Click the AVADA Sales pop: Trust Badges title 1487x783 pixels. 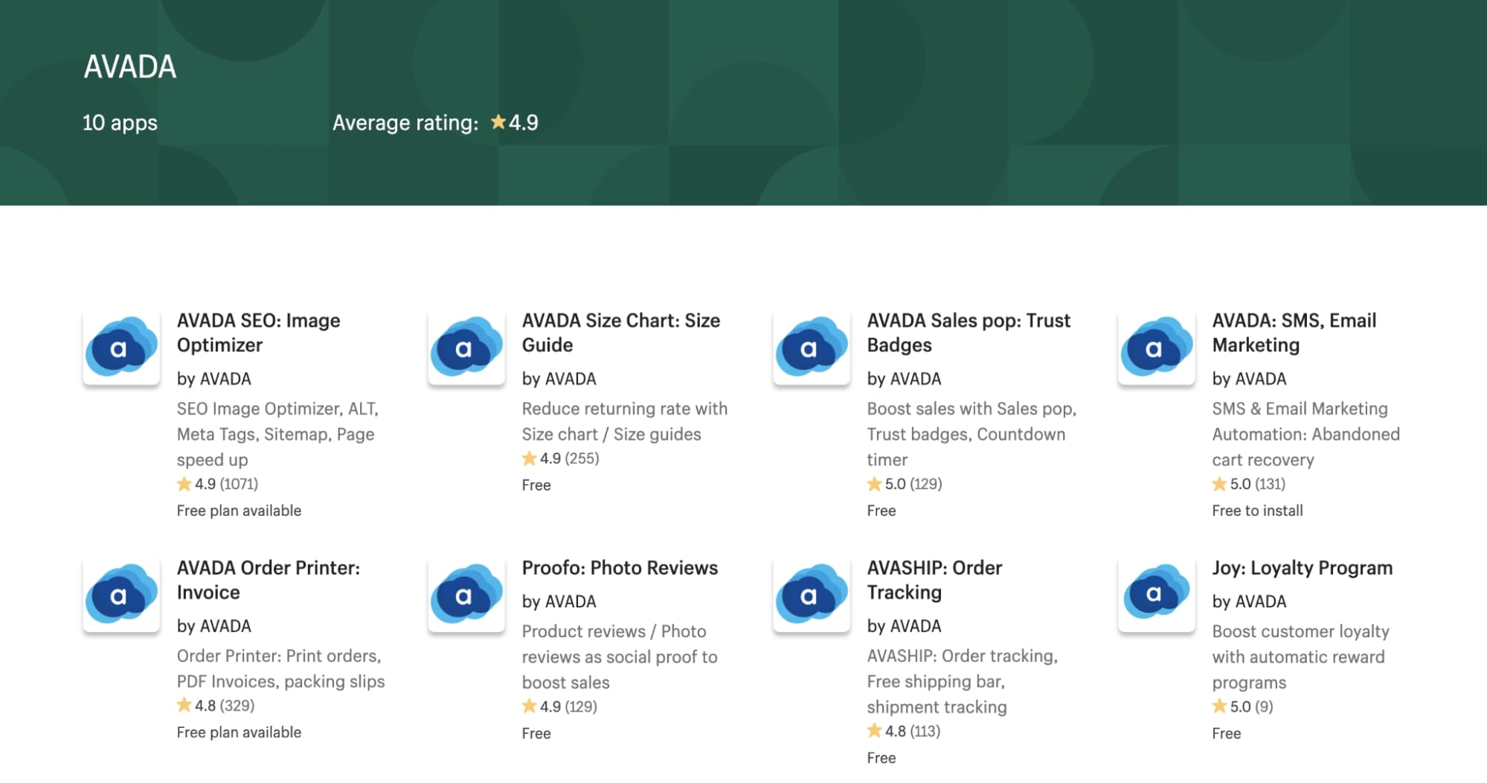tap(969, 333)
